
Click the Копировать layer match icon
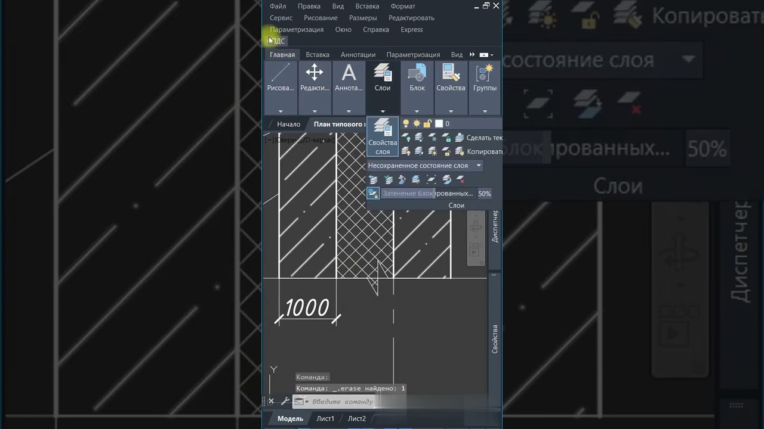click(x=460, y=151)
